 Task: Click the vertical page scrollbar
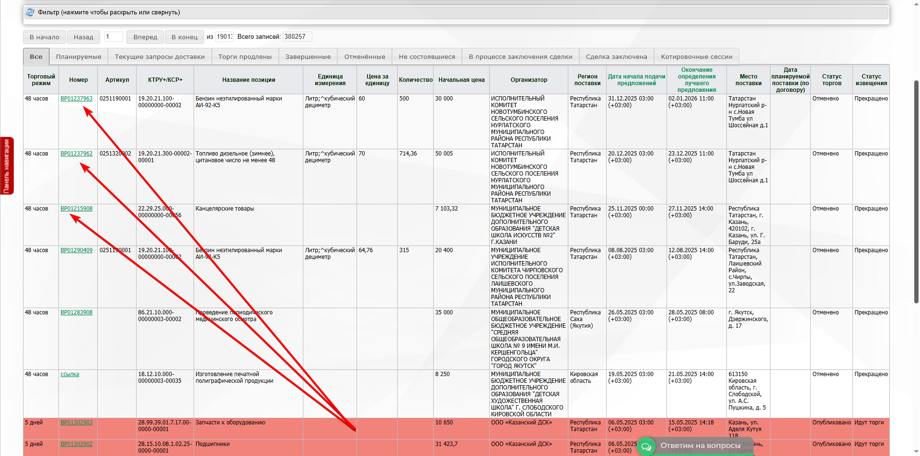(916, 191)
